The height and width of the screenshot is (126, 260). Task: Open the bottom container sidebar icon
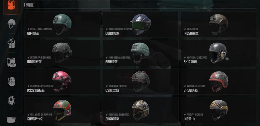pyautogui.click(x=12, y=120)
